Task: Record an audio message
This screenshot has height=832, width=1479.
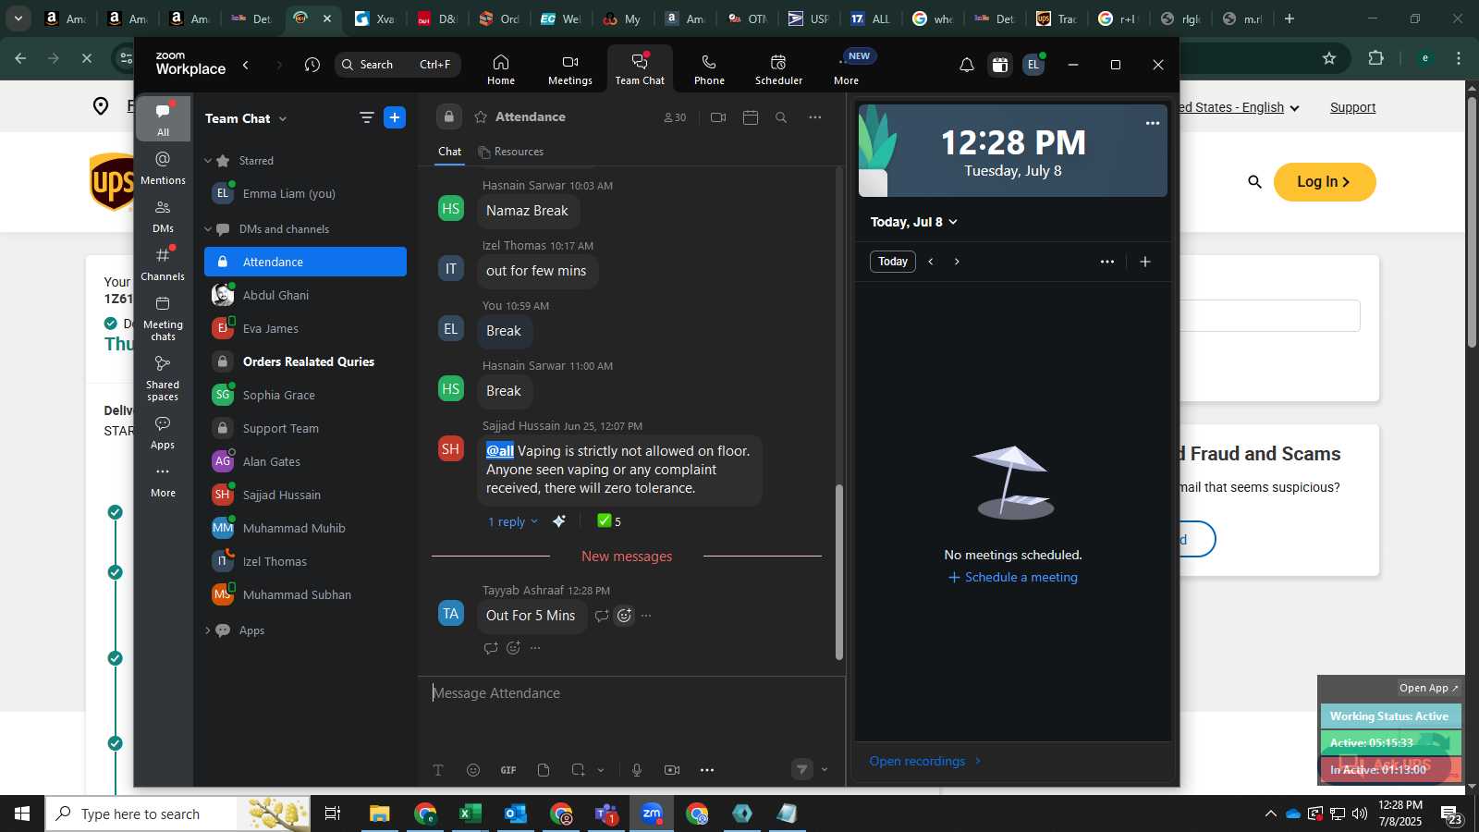Action: point(637,770)
